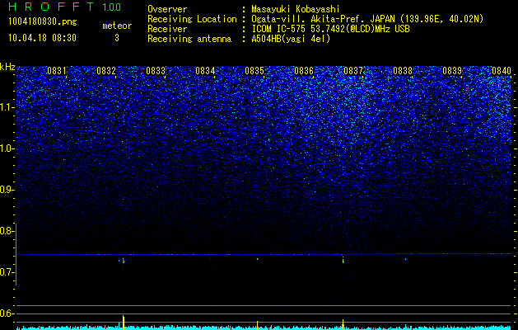Click the Receiving Location label

click(x=192, y=19)
